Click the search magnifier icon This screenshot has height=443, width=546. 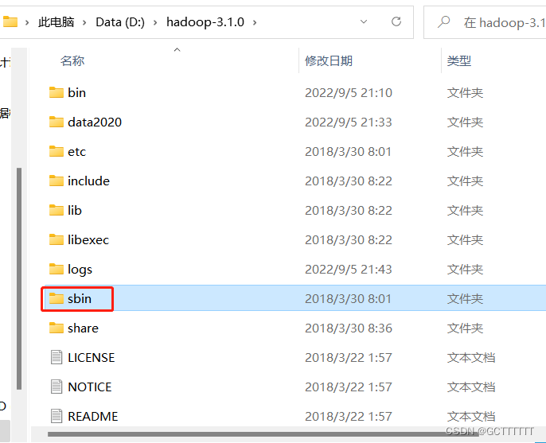click(x=443, y=22)
